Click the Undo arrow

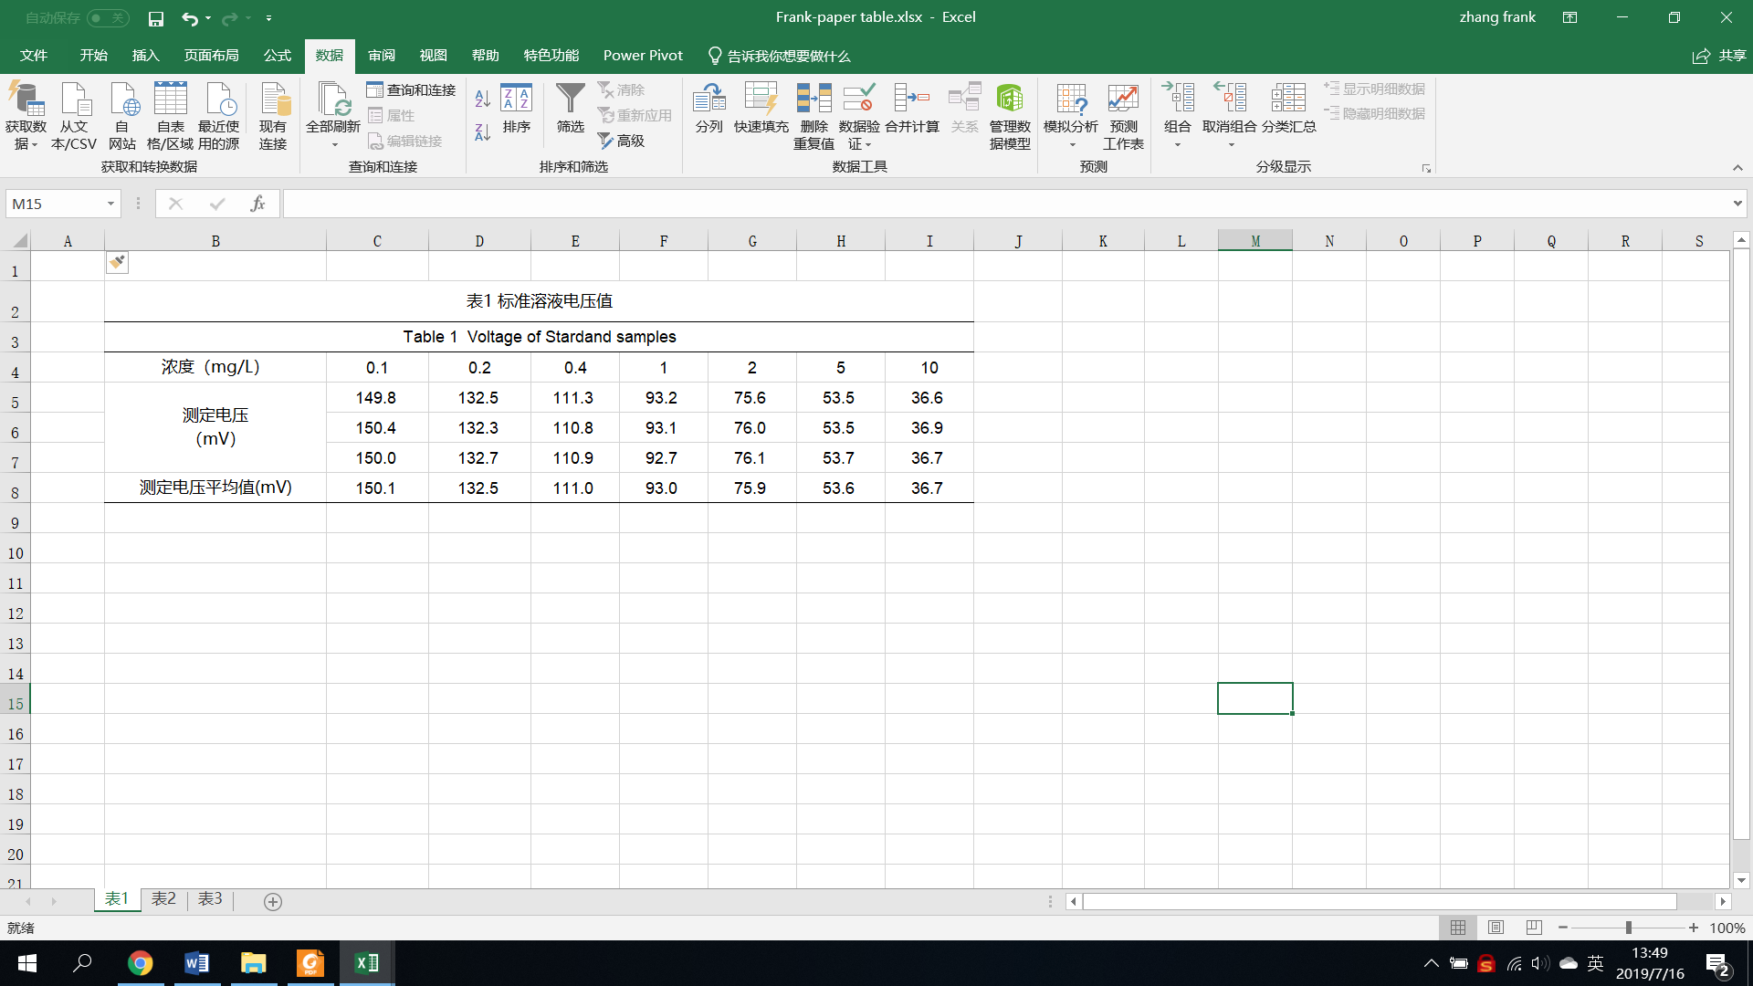[189, 18]
